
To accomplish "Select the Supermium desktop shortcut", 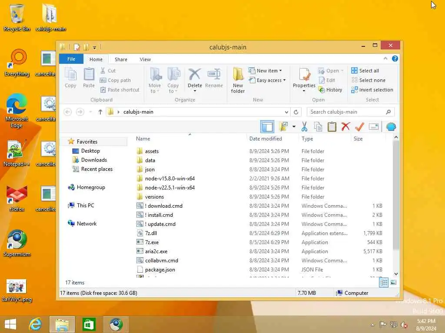I will pos(17,243).
